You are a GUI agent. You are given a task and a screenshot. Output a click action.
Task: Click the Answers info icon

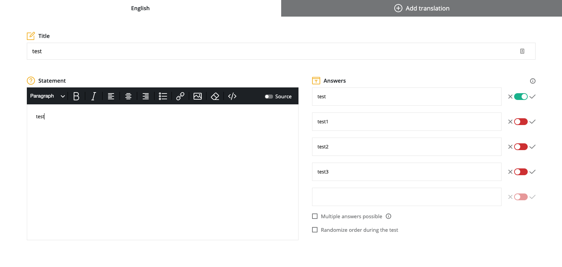(532, 81)
